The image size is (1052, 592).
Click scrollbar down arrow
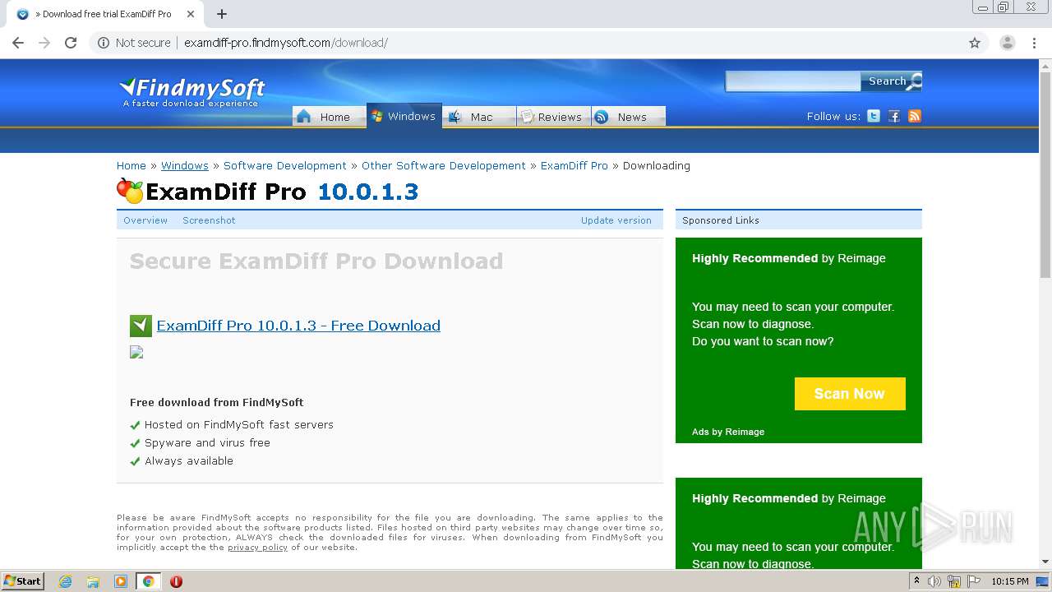coord(1045,562)
